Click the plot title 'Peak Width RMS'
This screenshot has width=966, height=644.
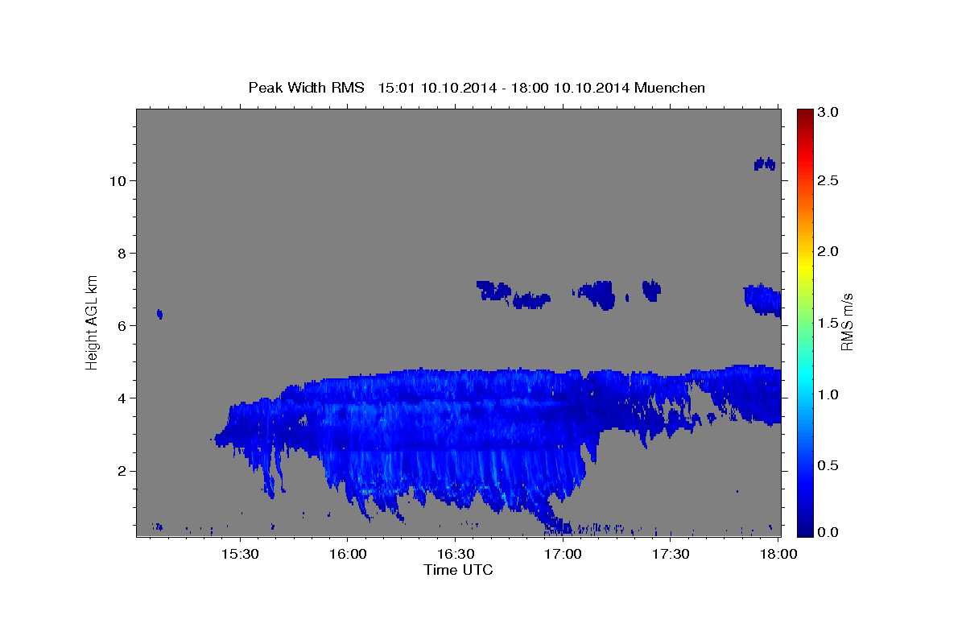click(306, 88)
